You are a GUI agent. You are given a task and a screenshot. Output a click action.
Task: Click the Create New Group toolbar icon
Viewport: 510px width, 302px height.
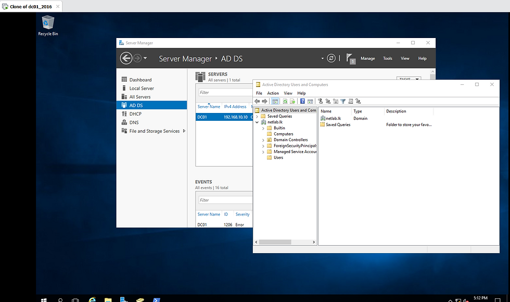[x=328, y=101]
